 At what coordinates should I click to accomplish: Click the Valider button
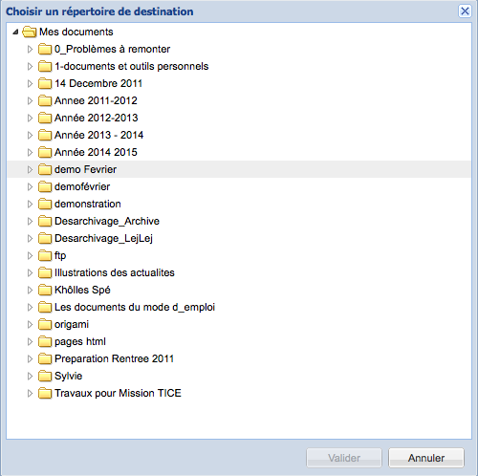click(344, 458)
